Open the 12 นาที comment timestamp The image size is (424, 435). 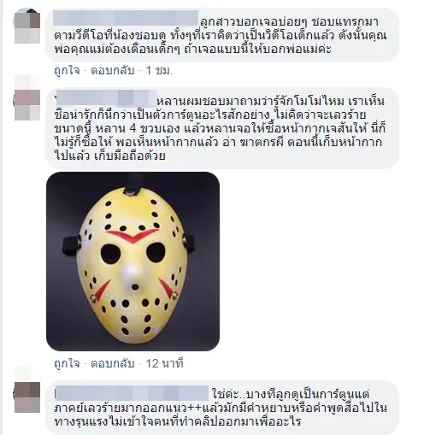164,363
